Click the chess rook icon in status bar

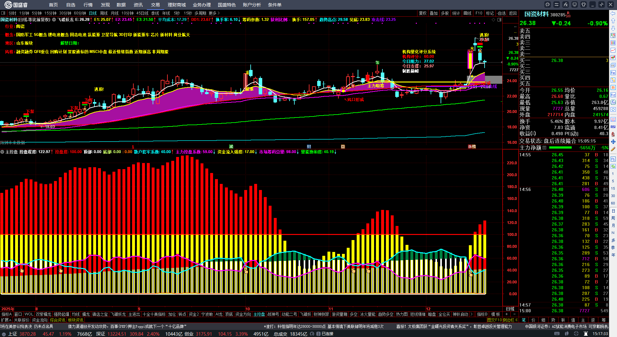coord(586,334)
